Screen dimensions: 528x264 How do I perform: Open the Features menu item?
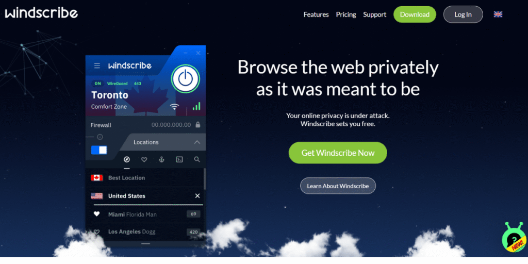click(x=316, y=14)
